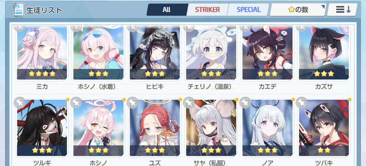The image size is (366, 166).
Task: Click the pin icon on ノア's card
Action: tap(245, 103)
